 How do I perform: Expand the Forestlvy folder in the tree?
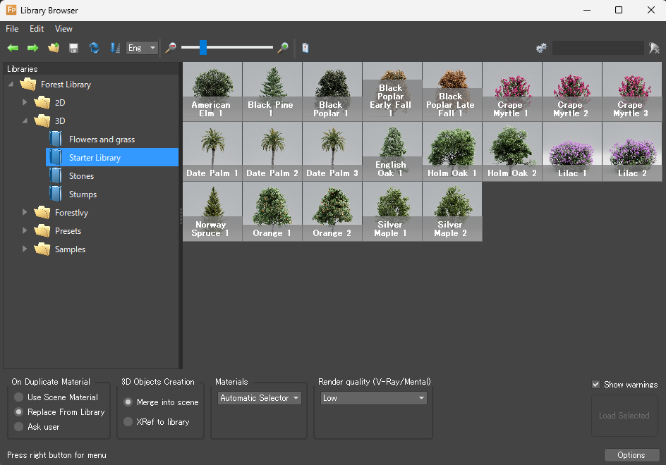tap(25, 212)
